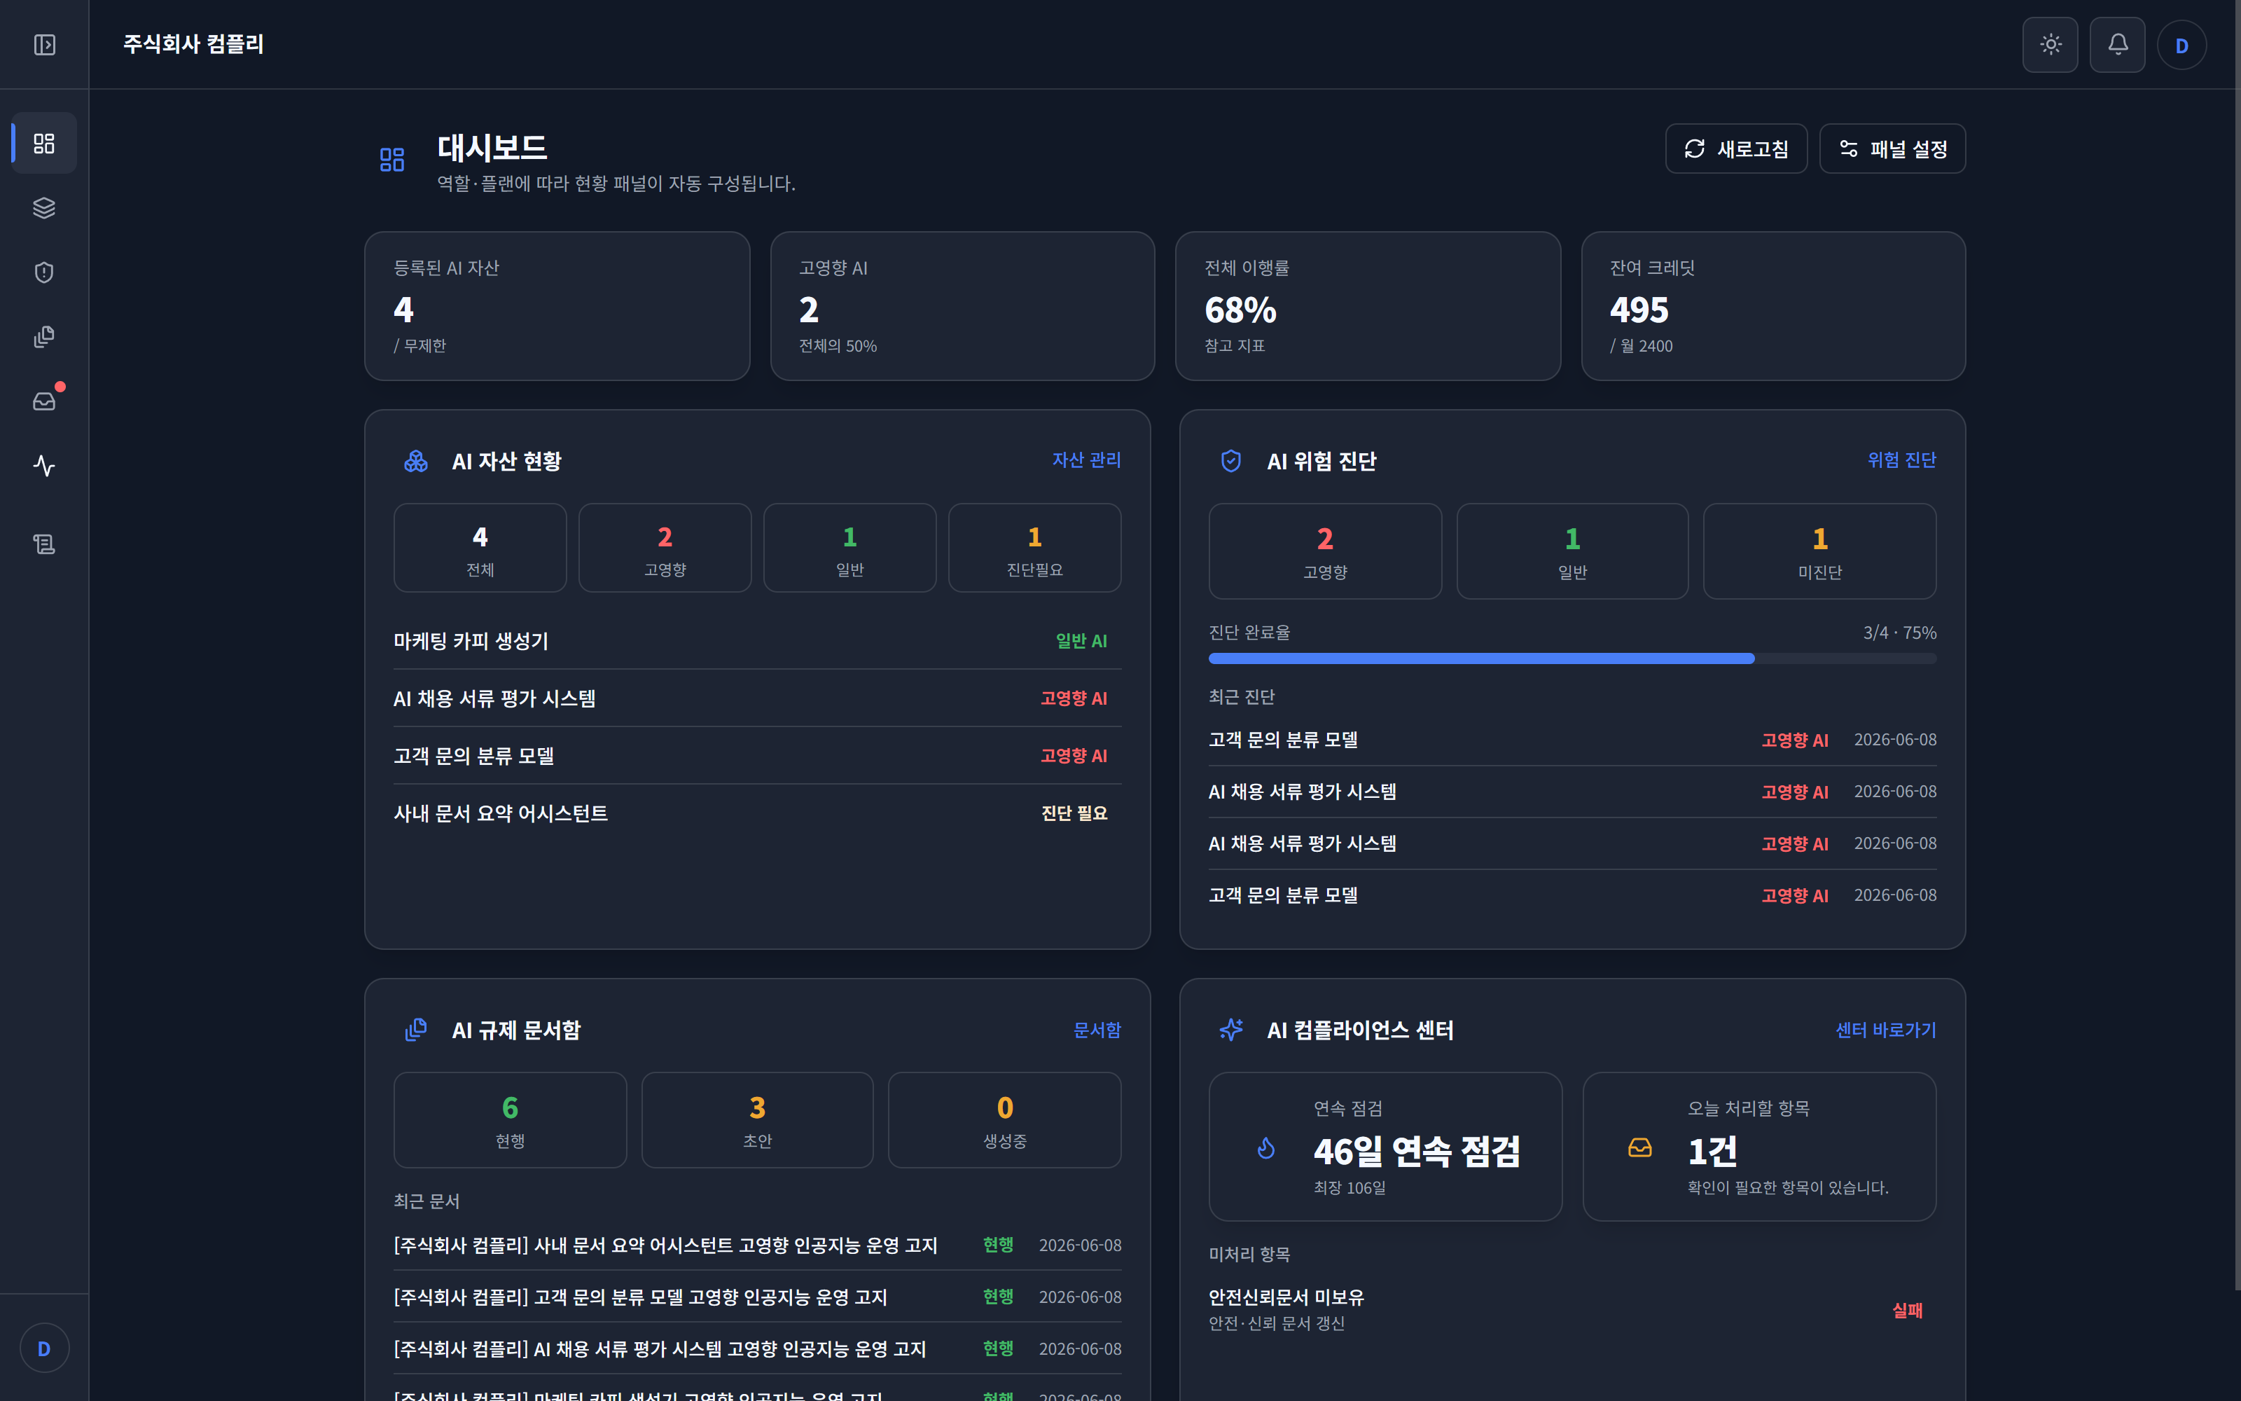2241x1401 pixels.
Task: Click the 실패 status label
Action: pos(1908,1310)
